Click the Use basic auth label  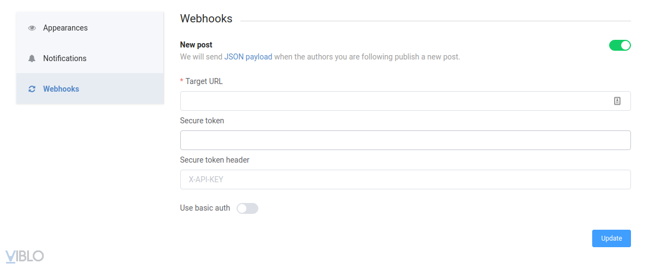pyautogui.click(x=205, y=208)
